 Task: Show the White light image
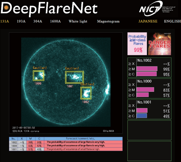78,21
